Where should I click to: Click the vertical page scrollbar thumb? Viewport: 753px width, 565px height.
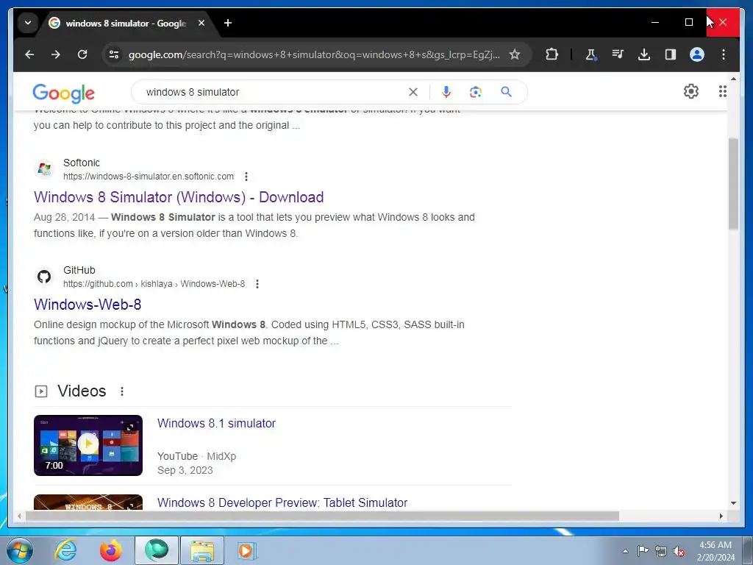point(733,183)
